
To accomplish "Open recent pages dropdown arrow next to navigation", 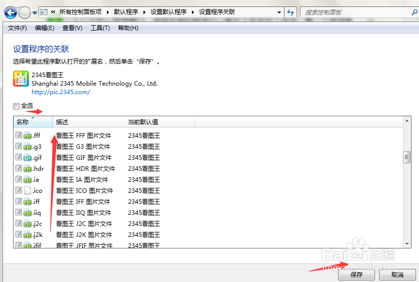I will [34, 13].
